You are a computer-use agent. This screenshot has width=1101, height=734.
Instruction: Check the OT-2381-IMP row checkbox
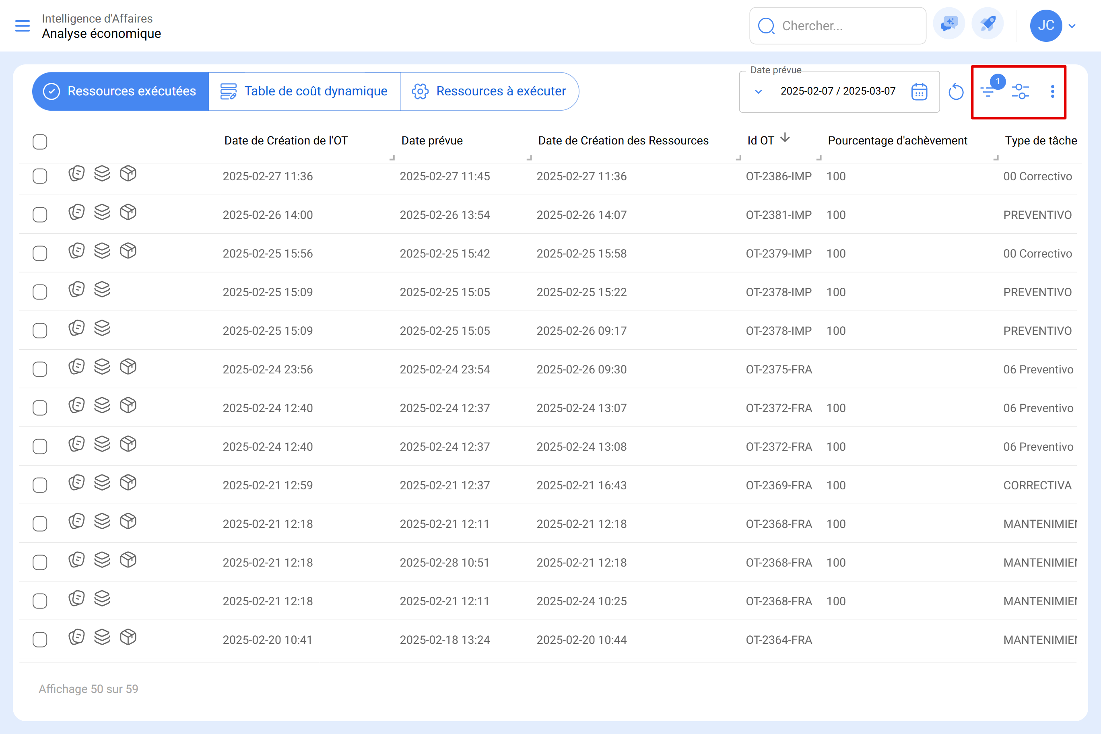click(40, 215)
